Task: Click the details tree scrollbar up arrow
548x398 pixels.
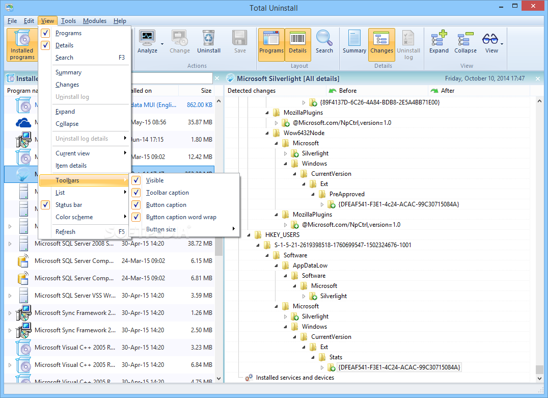Action: (539, 101)
